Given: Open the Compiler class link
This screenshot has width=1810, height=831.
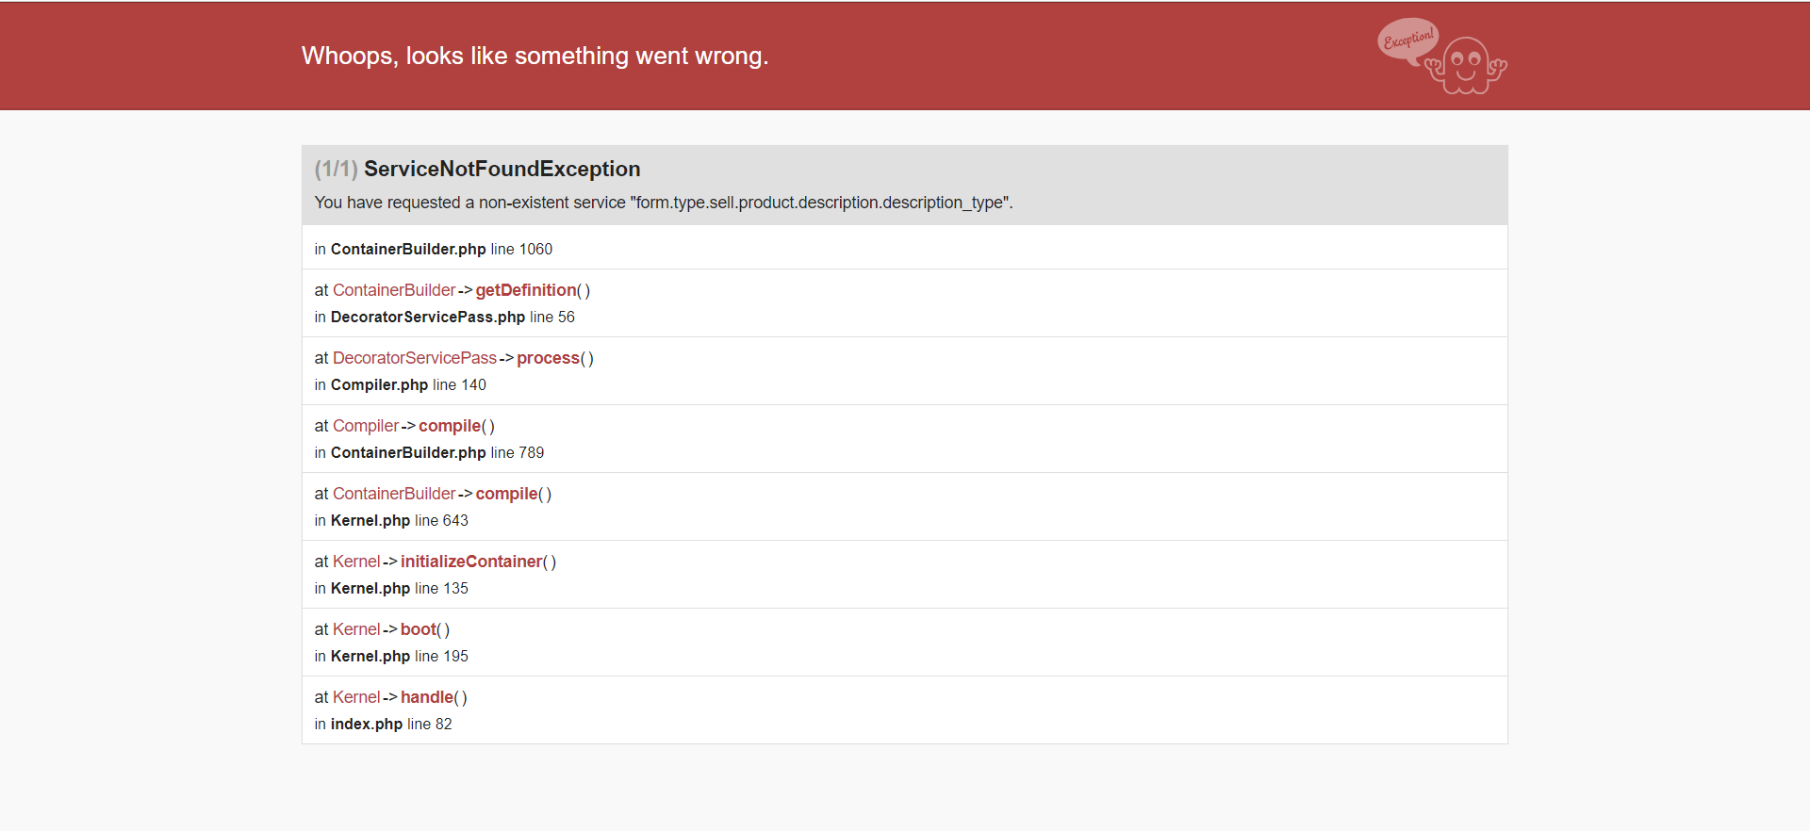Looking at the screenshot, I should 366,426.
